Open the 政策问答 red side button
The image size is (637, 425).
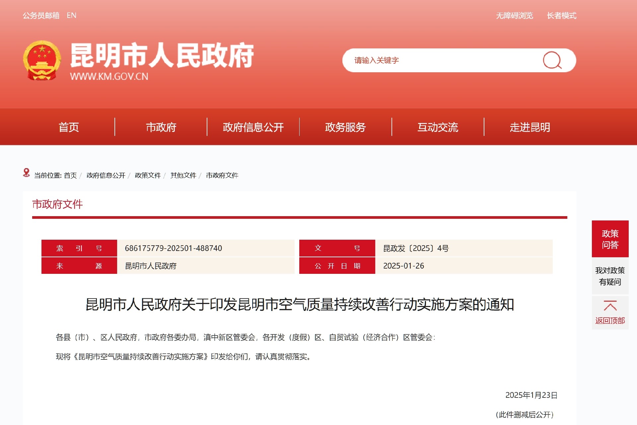610,239
